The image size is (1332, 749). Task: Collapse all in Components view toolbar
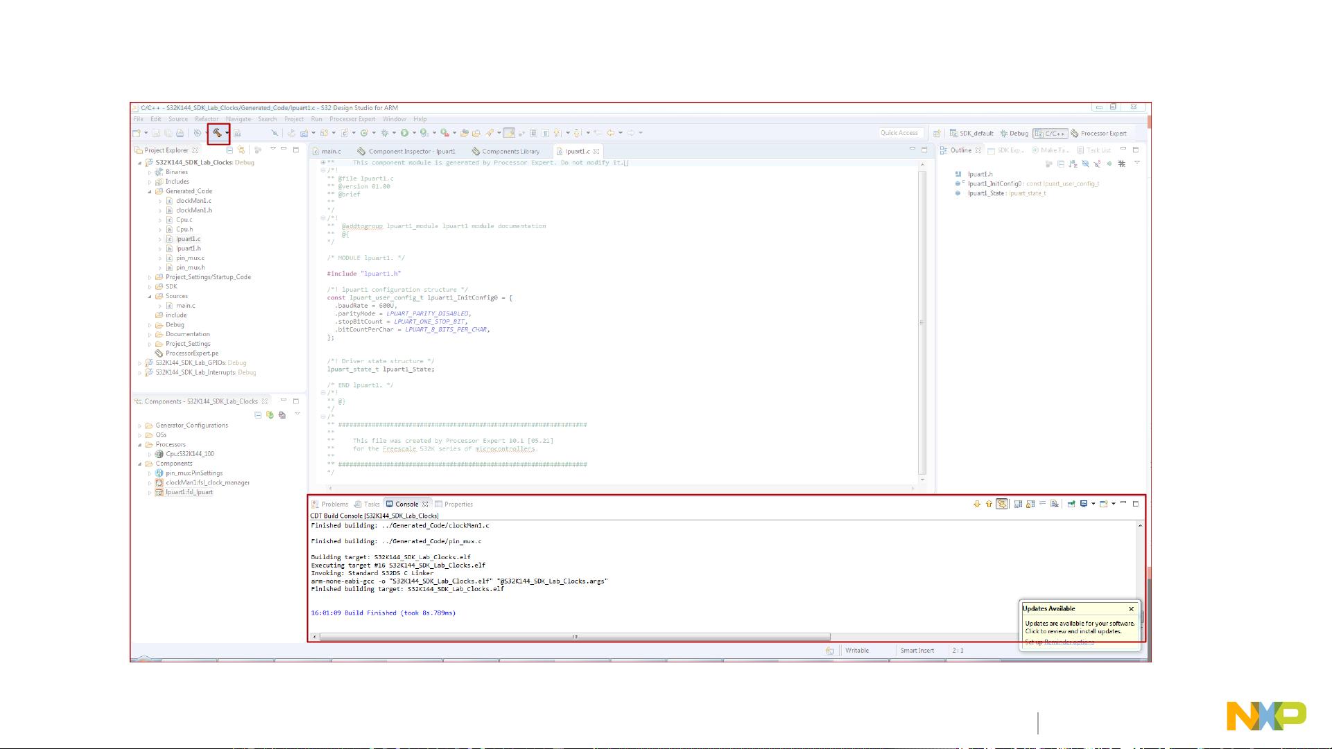tap(258, 415)
